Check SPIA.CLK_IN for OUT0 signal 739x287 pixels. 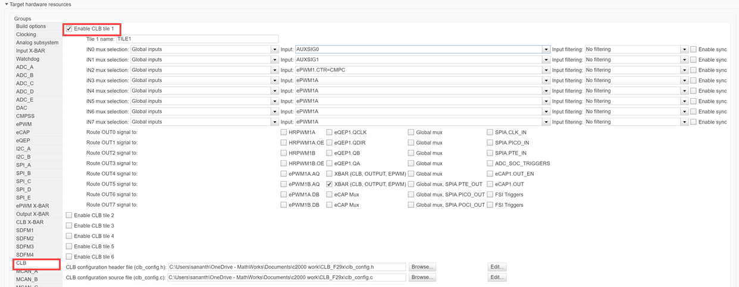coord(490,133)
